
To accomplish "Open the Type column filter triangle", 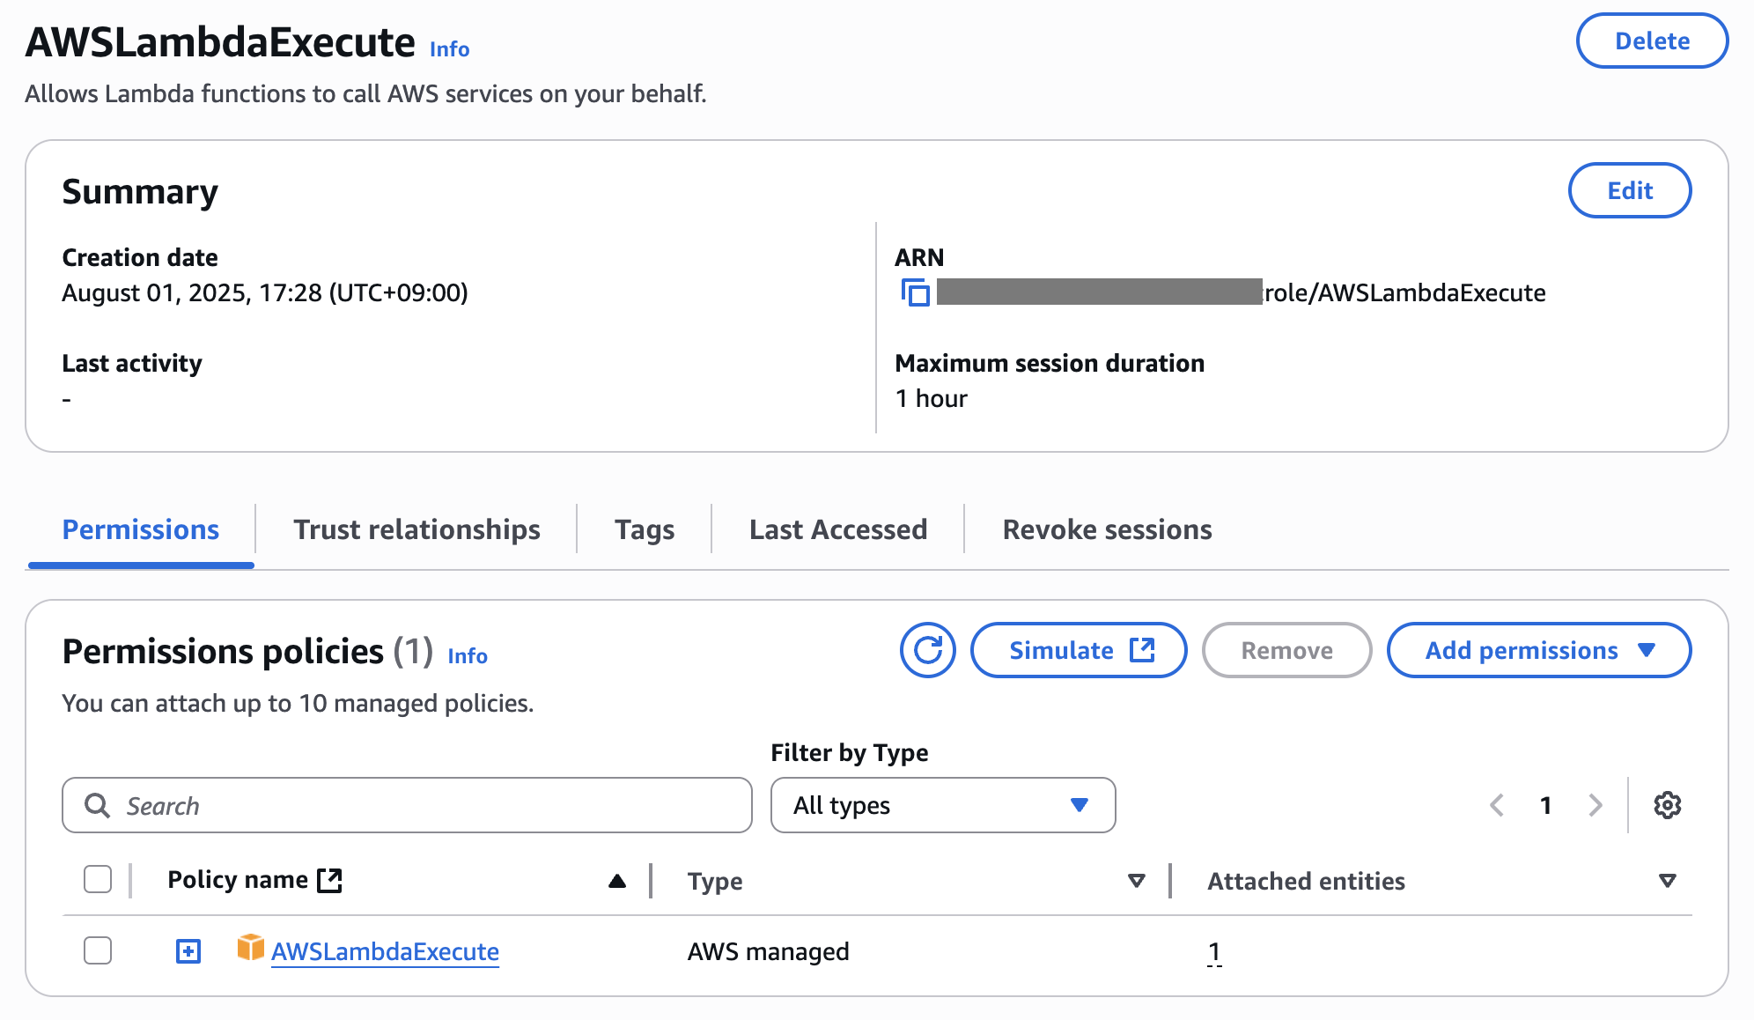I will tap(1137, 880).
